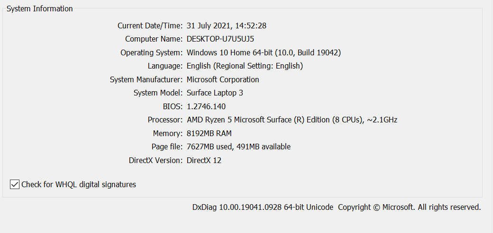Click the DirectX 12 version value
The height and width of the screenshot is (233, 493).
point(204,160)
